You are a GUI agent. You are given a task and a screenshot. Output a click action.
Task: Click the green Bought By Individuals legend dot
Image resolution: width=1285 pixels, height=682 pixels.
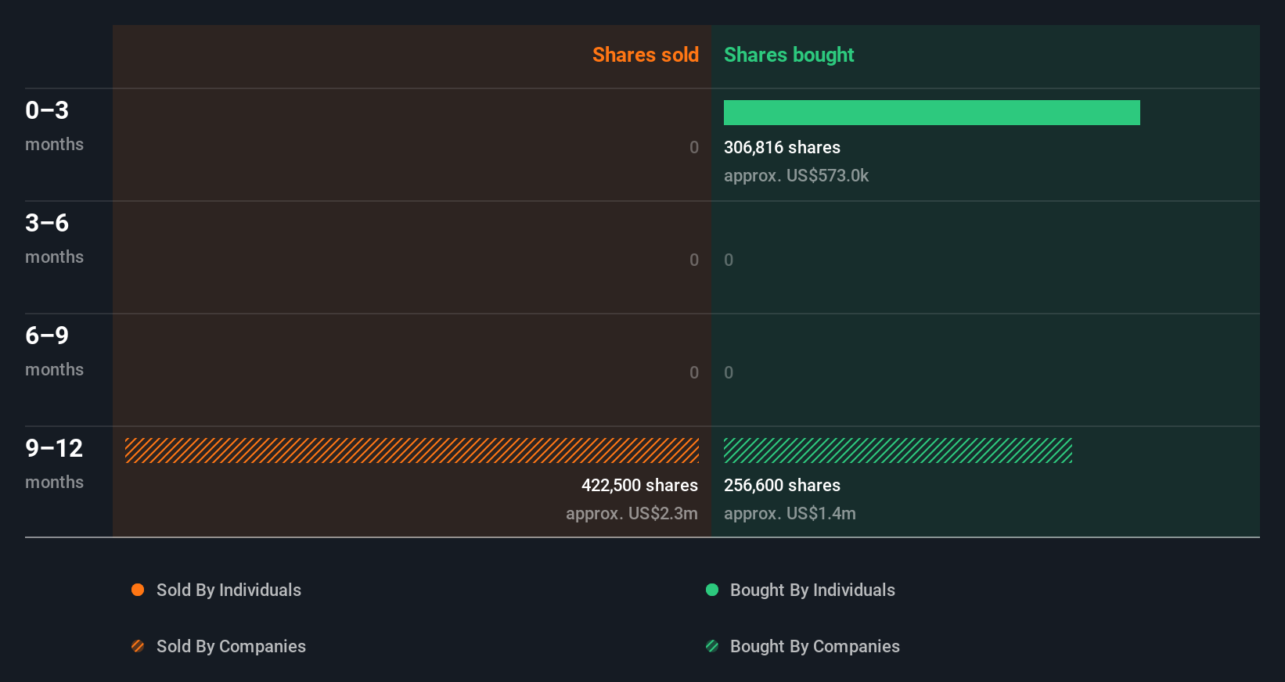coord(712,590)
